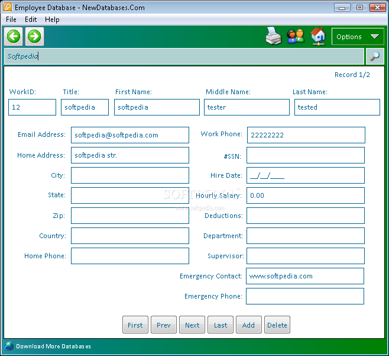Click the WorkID field showing 12
The image size is (389, 356).
pyautogui.click(x=33, y=107)
